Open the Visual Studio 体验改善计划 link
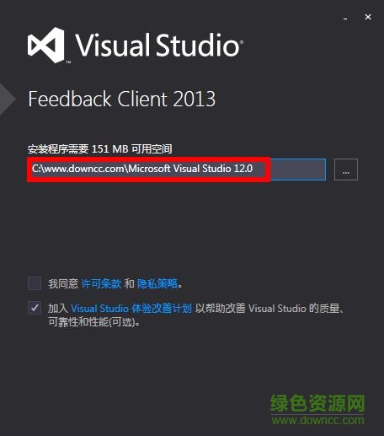 pos(131,309)
